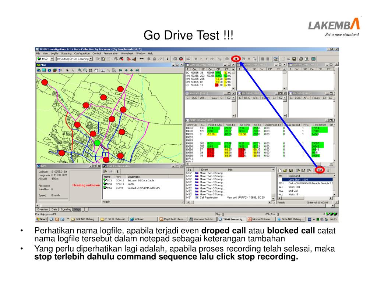Open Print Preview from main toolbar
377x282 pixels.
point(307,59)
